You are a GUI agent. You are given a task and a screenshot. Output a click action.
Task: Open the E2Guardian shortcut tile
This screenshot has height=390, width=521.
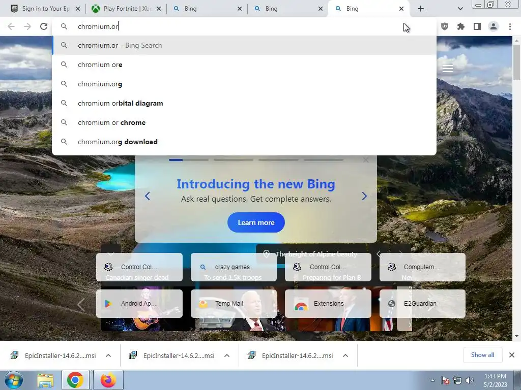[x=422, y=304]
